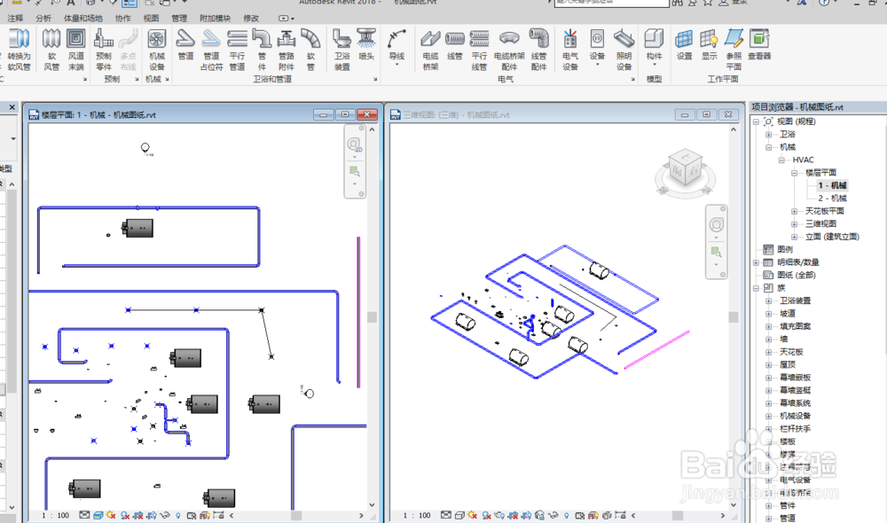Open the 构件 component dropdown
The width and height of the screenshot is (887, 523).
click(x=654, y=65)
